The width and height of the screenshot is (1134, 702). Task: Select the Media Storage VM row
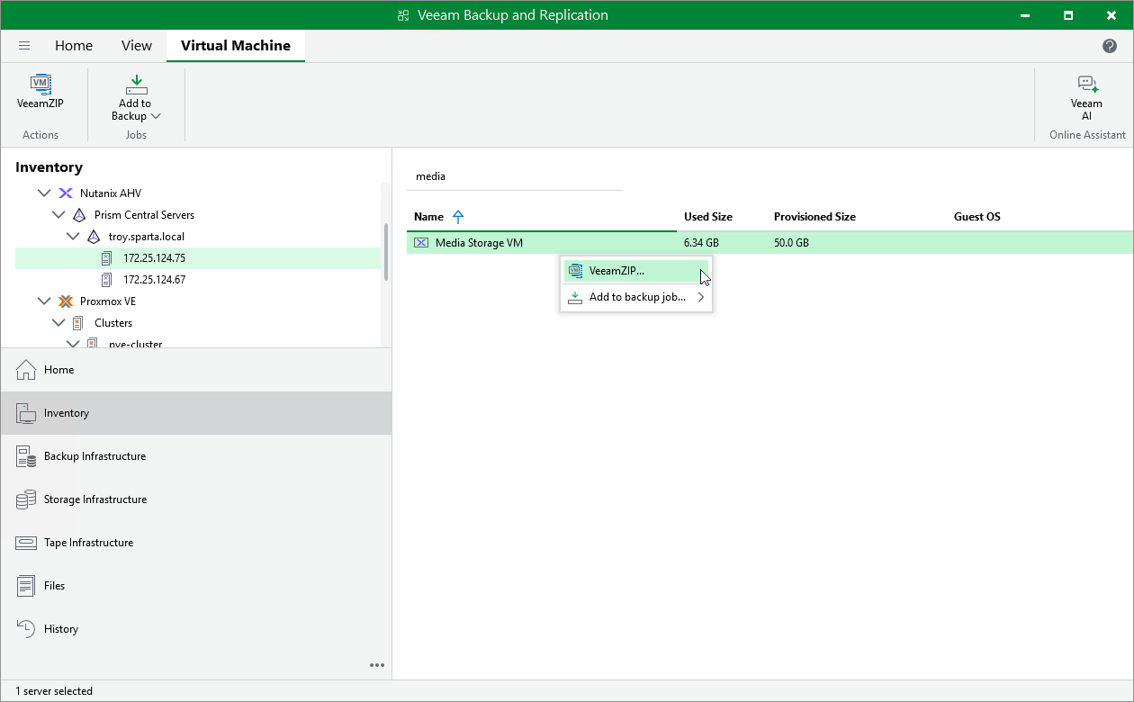pyautogui.click(x=477, y=242)
